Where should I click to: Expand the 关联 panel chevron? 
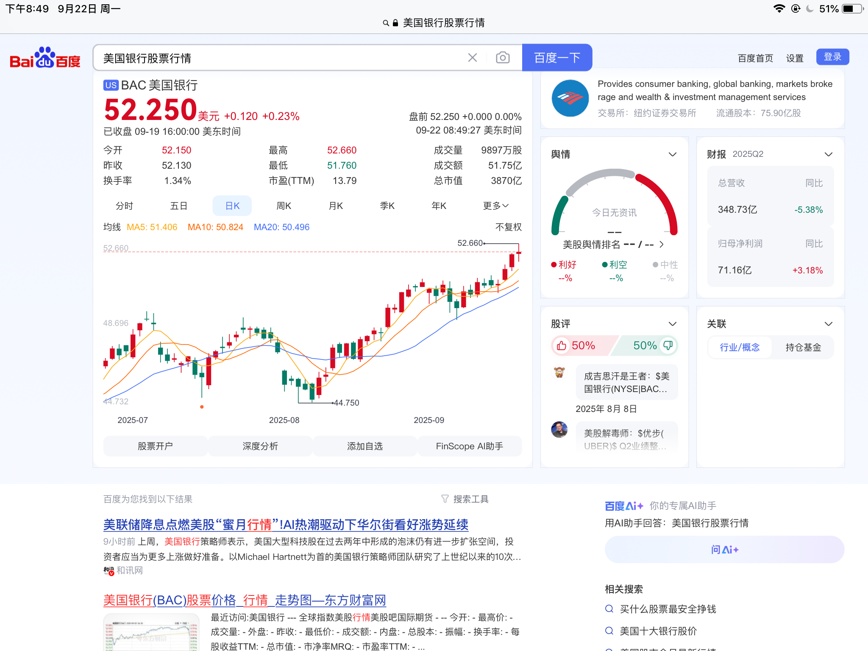[x=828, y=324]
